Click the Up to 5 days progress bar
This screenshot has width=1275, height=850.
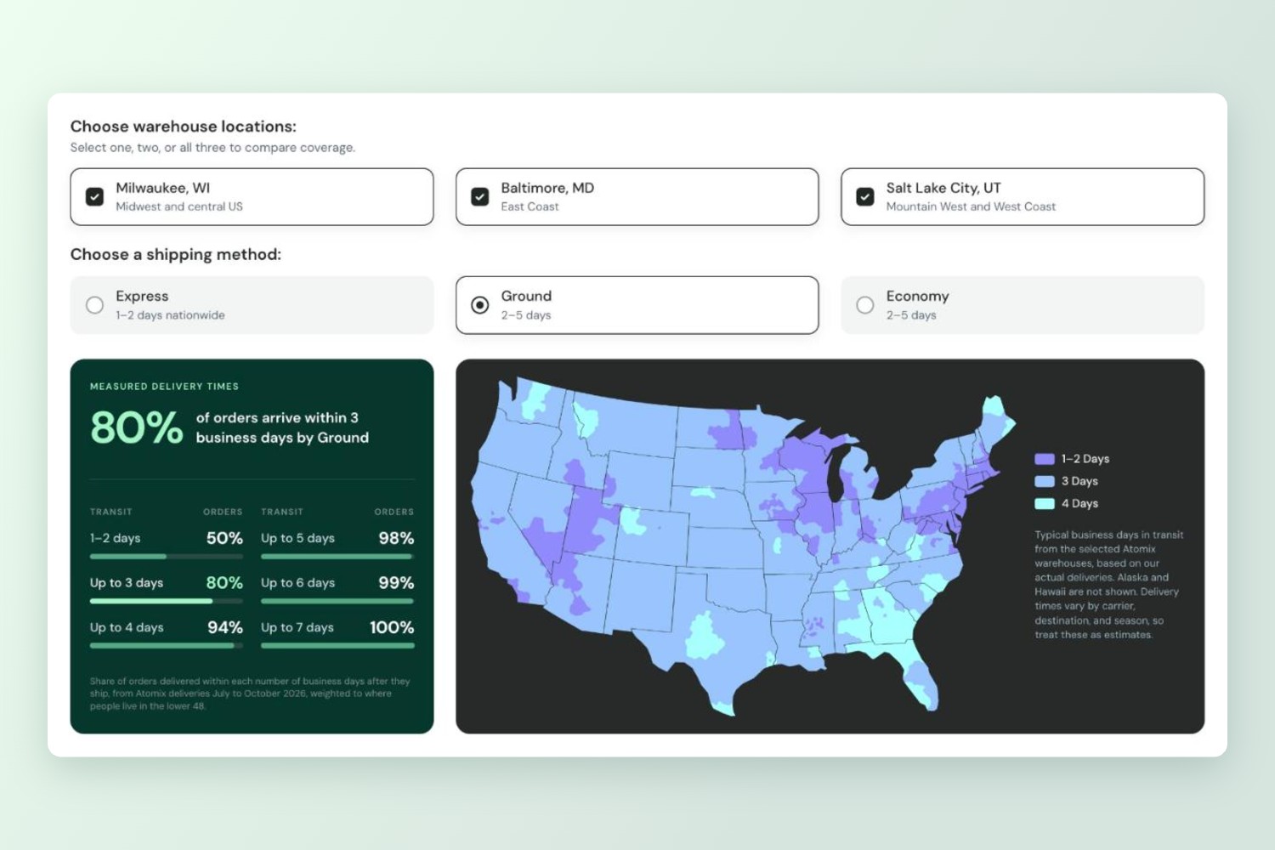coord(337,557)
